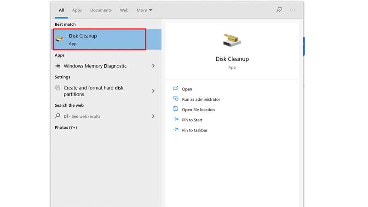Viewport: 368px width, 207px height.
Task: Expand the disk partitions result arrow
Action: pos(153,91)
